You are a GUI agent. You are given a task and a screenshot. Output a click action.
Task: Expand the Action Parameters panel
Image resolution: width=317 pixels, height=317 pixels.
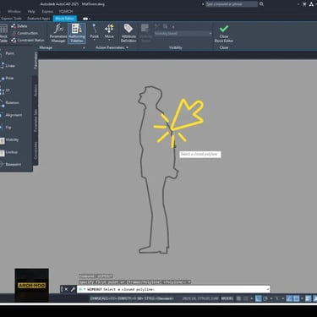pyautogui.click(x=112, y=47)
